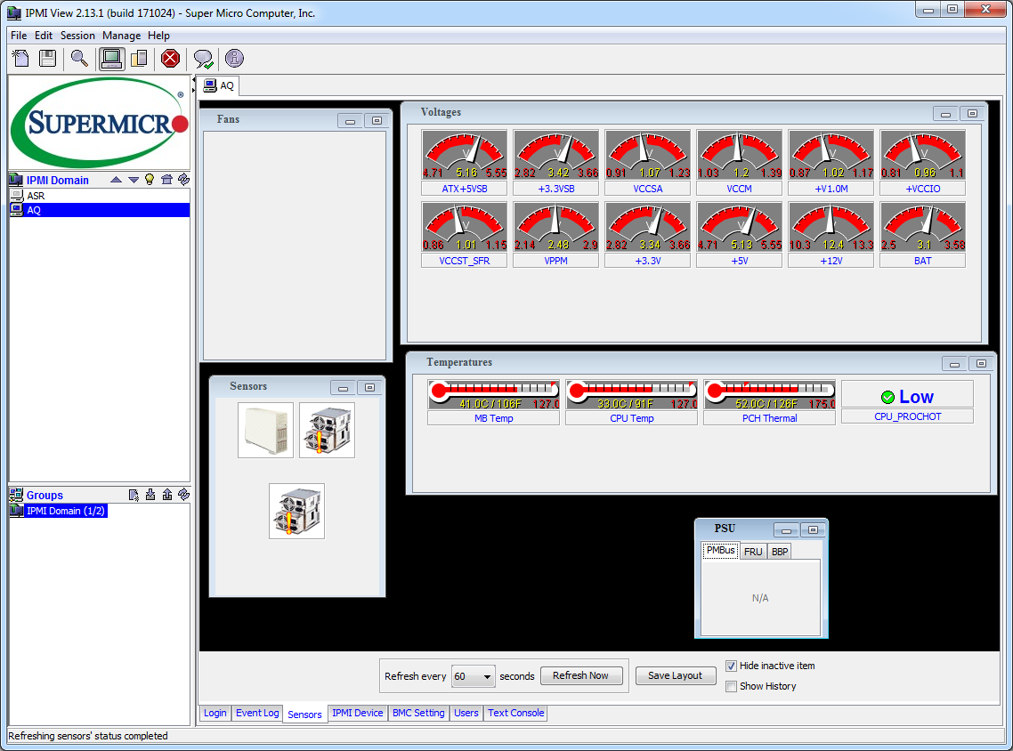Switch to the Login tab
Viewport: 1013px width, 751px height.
point(215,713)
